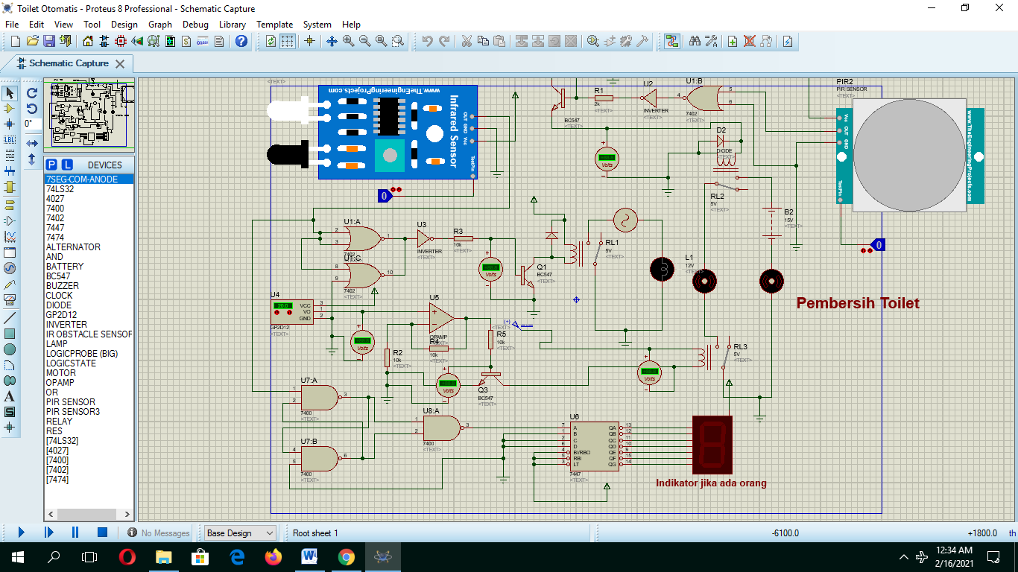The height and width of the screenshot is (572, 1018).
Task: Select the Graph Mode tool
Action: pos(10,237)
